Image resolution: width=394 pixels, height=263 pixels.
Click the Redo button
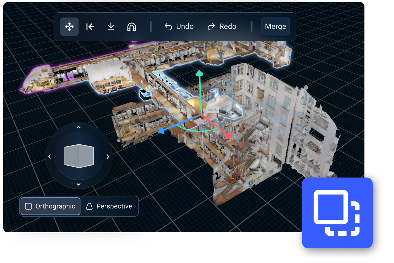[222, 27]
